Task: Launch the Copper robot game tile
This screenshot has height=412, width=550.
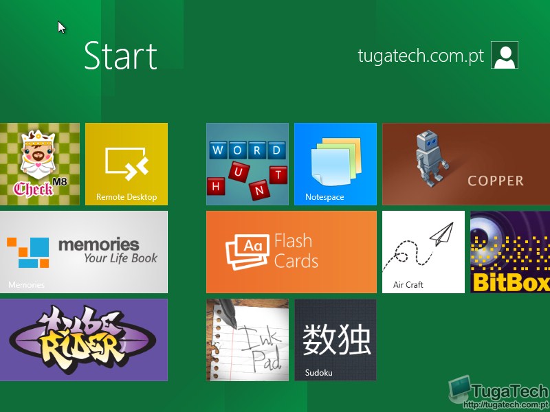Action: 466,164
